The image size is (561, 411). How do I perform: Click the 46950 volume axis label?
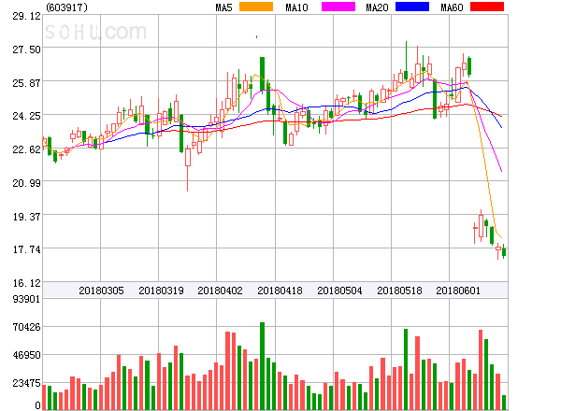[x=27, y=355]
